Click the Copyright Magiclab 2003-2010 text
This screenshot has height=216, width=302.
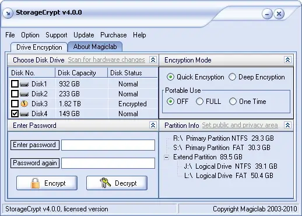tap(255, 209)
